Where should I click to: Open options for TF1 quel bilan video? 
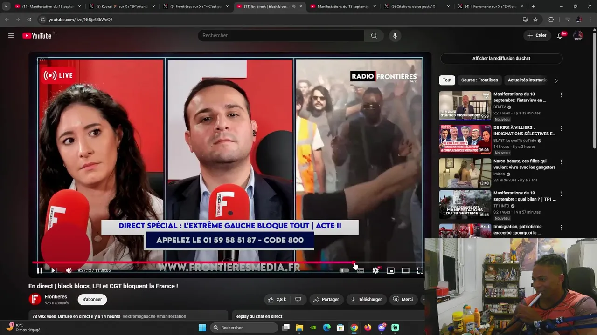coord(562,194)
